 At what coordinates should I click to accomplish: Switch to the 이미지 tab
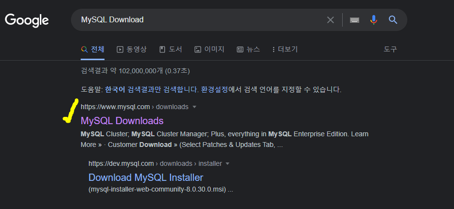pyautogui.click(x=210, y=49)
